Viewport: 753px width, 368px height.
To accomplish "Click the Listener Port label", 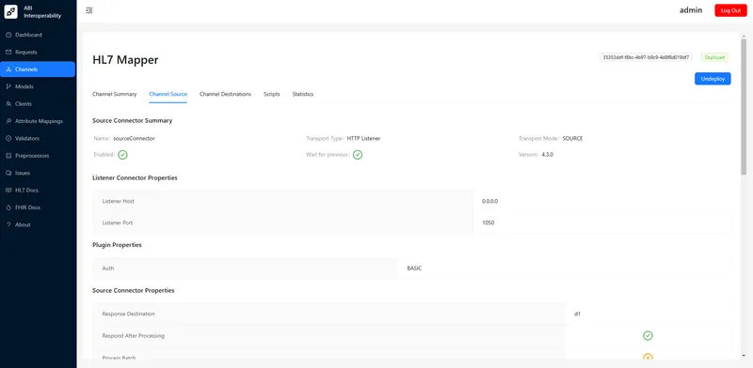I will coord(118,222).
